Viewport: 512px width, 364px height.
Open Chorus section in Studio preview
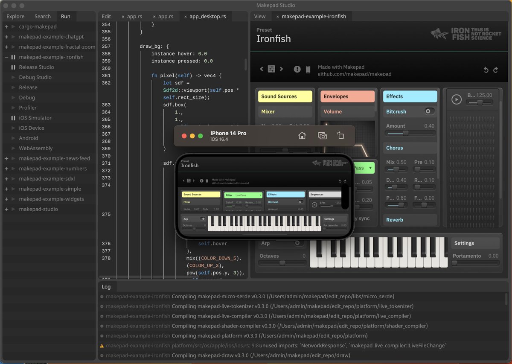pos(410,148)
